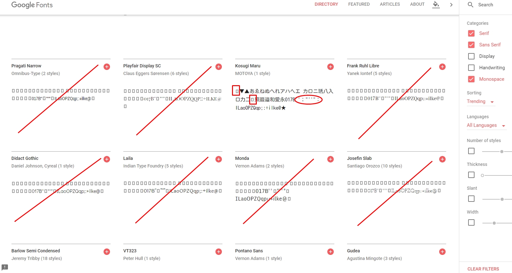This screenshot has height=273, width=512.
Task: Open the Kosugi Maru font name
Action: pos(248,66)
